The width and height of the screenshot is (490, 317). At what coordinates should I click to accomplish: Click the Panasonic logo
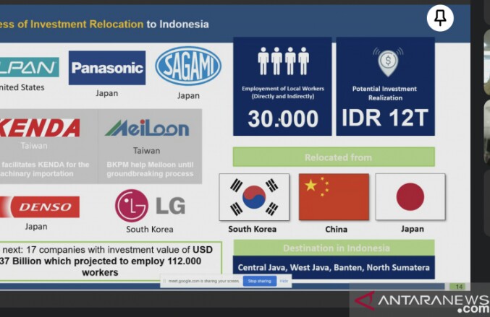107,68
